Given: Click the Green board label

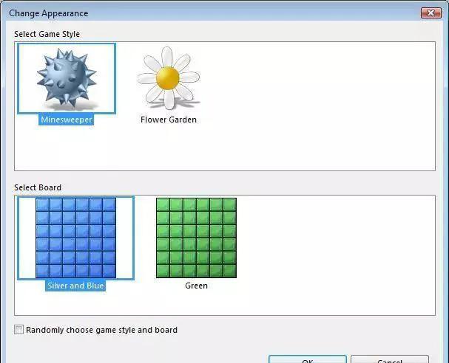Looking at the screenshot, I should tap(197, 286).
